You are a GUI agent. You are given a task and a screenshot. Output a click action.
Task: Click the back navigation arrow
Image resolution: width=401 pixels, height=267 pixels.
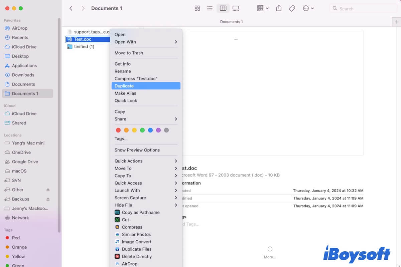coord(71,8)
